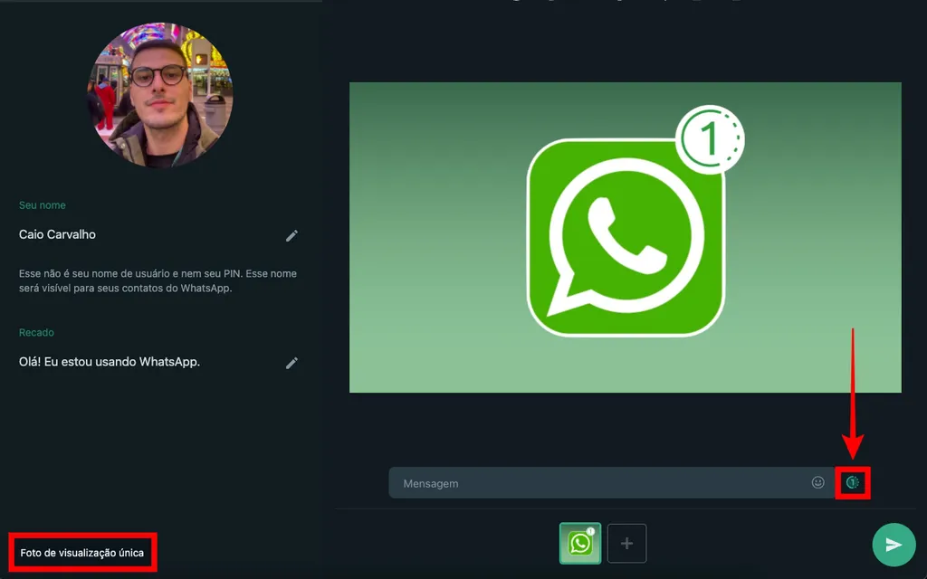Click the 'Olá! Eu estou usando WhatsApp.' status
Image resolution: width=927 pixels, height=579 pixels.
click(x=110, y=362)
